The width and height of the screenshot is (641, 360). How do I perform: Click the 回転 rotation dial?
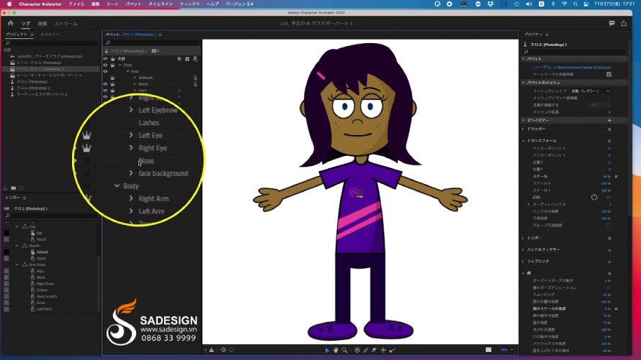[594, 198]
